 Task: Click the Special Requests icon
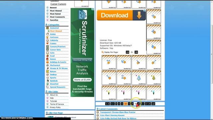(47, 87)
